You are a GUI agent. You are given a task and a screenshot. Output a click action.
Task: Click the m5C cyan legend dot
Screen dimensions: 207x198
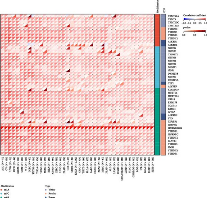[1, 193]
